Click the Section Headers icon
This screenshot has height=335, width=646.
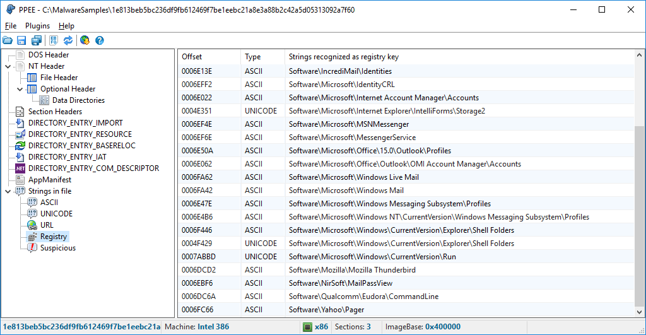20,112
